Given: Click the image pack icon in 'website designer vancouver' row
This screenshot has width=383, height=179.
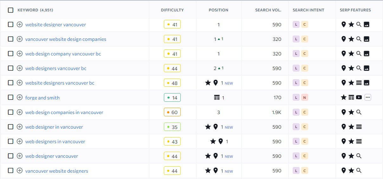Looking at the screenshot, I should [x=367, y=25].
